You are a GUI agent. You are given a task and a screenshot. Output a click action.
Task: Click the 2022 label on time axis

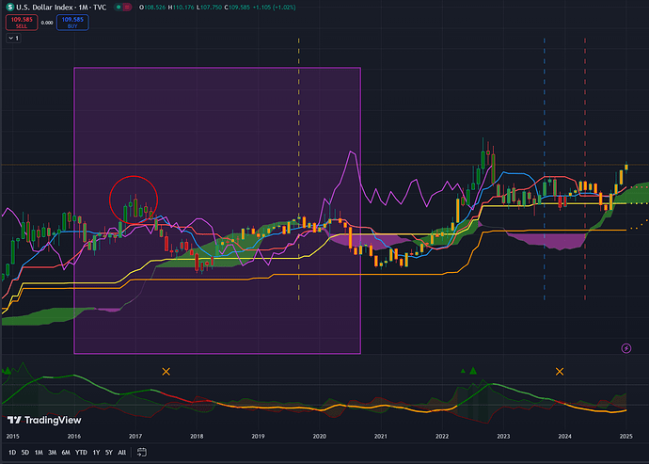(x=442, y=437)
